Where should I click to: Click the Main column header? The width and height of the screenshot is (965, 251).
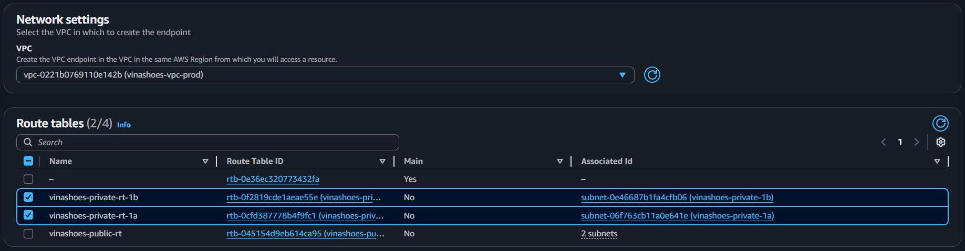pyautogui.click(x=413, y=161)
